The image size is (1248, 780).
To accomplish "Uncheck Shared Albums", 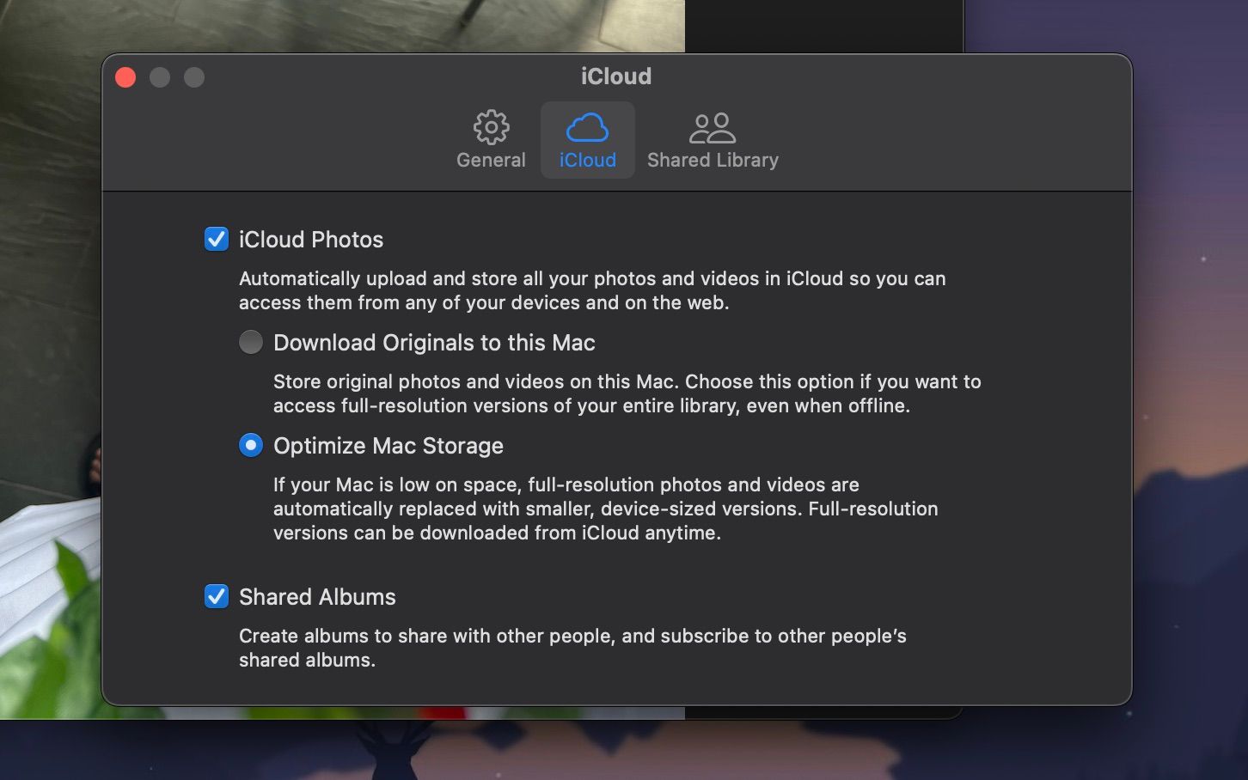I will tap(216, 597).
